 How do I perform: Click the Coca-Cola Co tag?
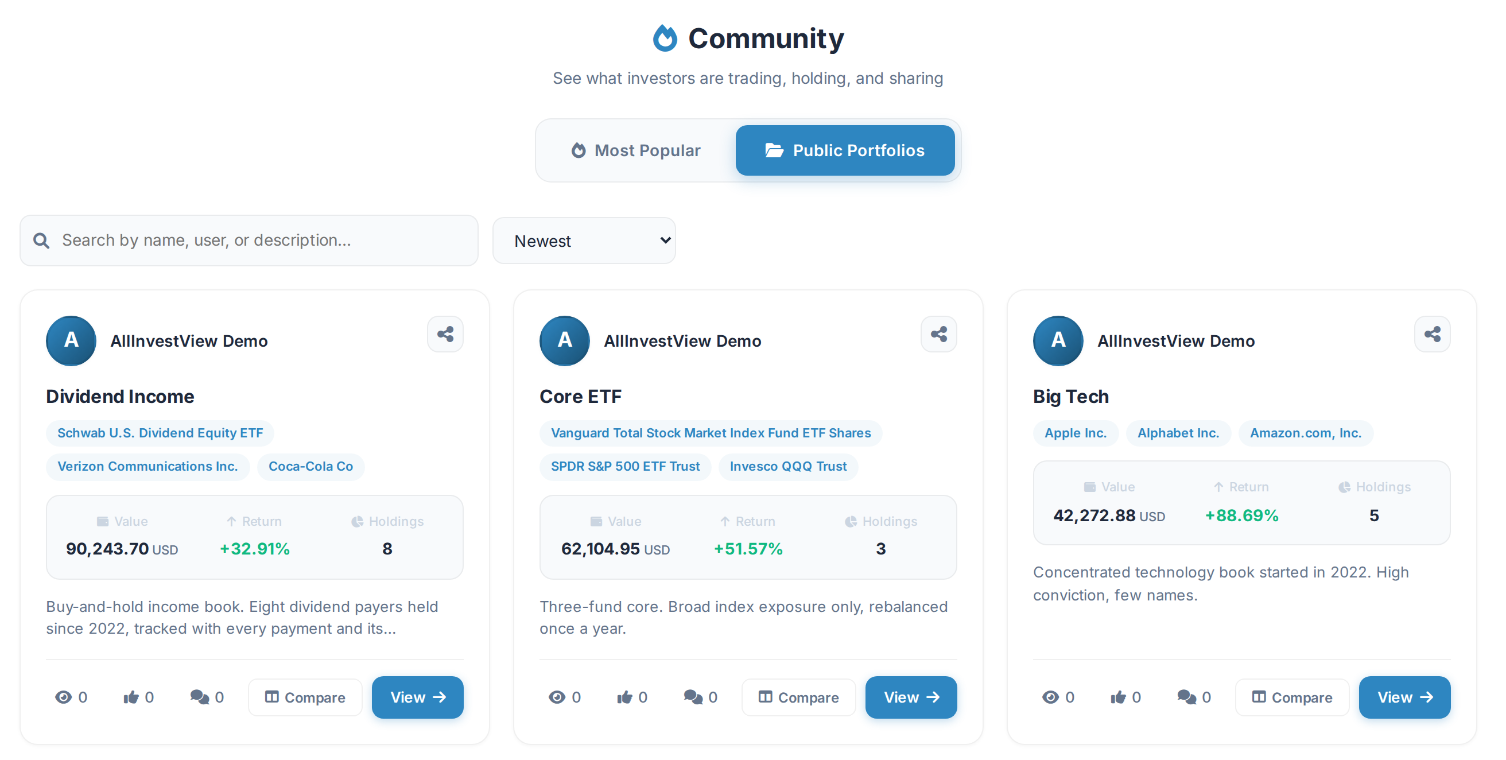[310, 467]
